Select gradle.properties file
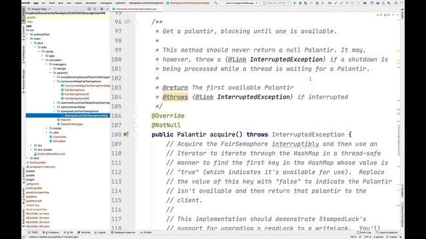Viewport: 426px width, 239px height. click(x=37, y=193)
